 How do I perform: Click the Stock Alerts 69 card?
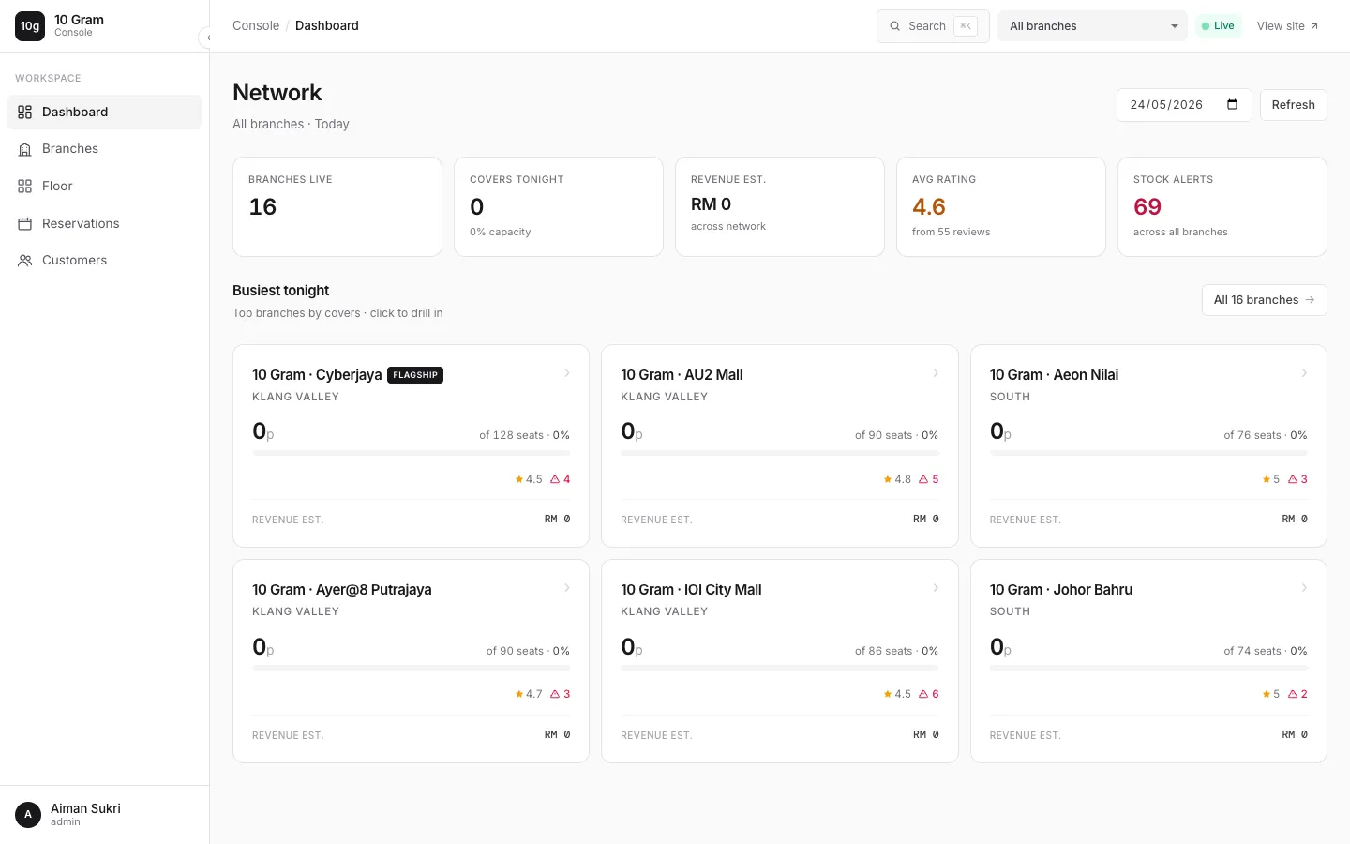click(x=1222, y=206)
